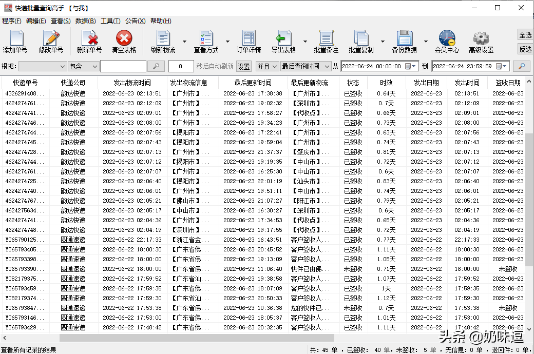Click the horizontal scrollbar thumb at bottom
The height and width of the screenshot is (354, 534).
(197, 338)
